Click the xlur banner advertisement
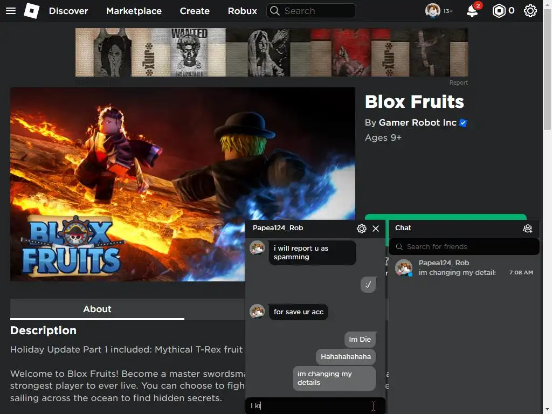 pyautogui.click(x=272, y=52)
